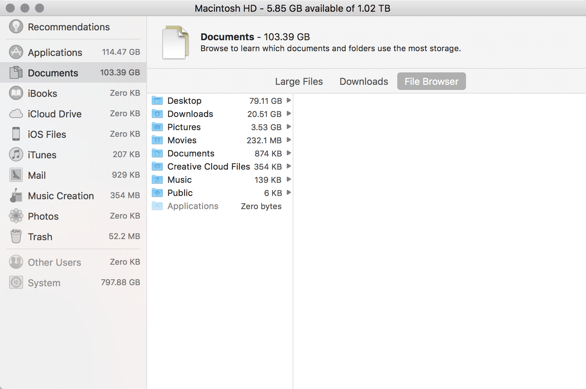Click the window title showing available space
The height and width of the screenshot is (389, 586).
click(x=293, y=8)
